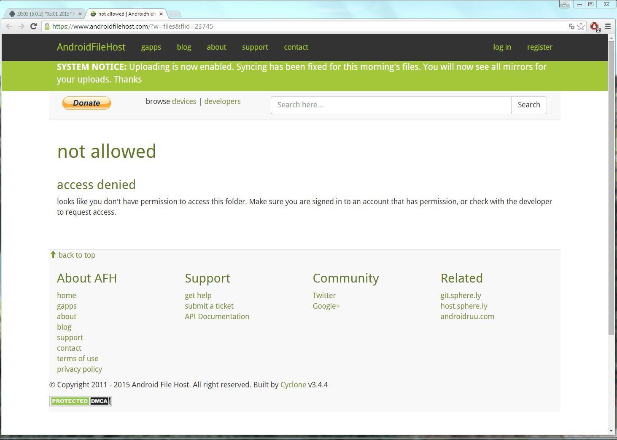Open the terms of use link
617x440 pixels.
tap(78, 359)
